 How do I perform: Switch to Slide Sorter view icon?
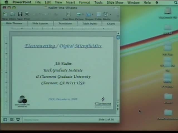click(x=12, y=120)
